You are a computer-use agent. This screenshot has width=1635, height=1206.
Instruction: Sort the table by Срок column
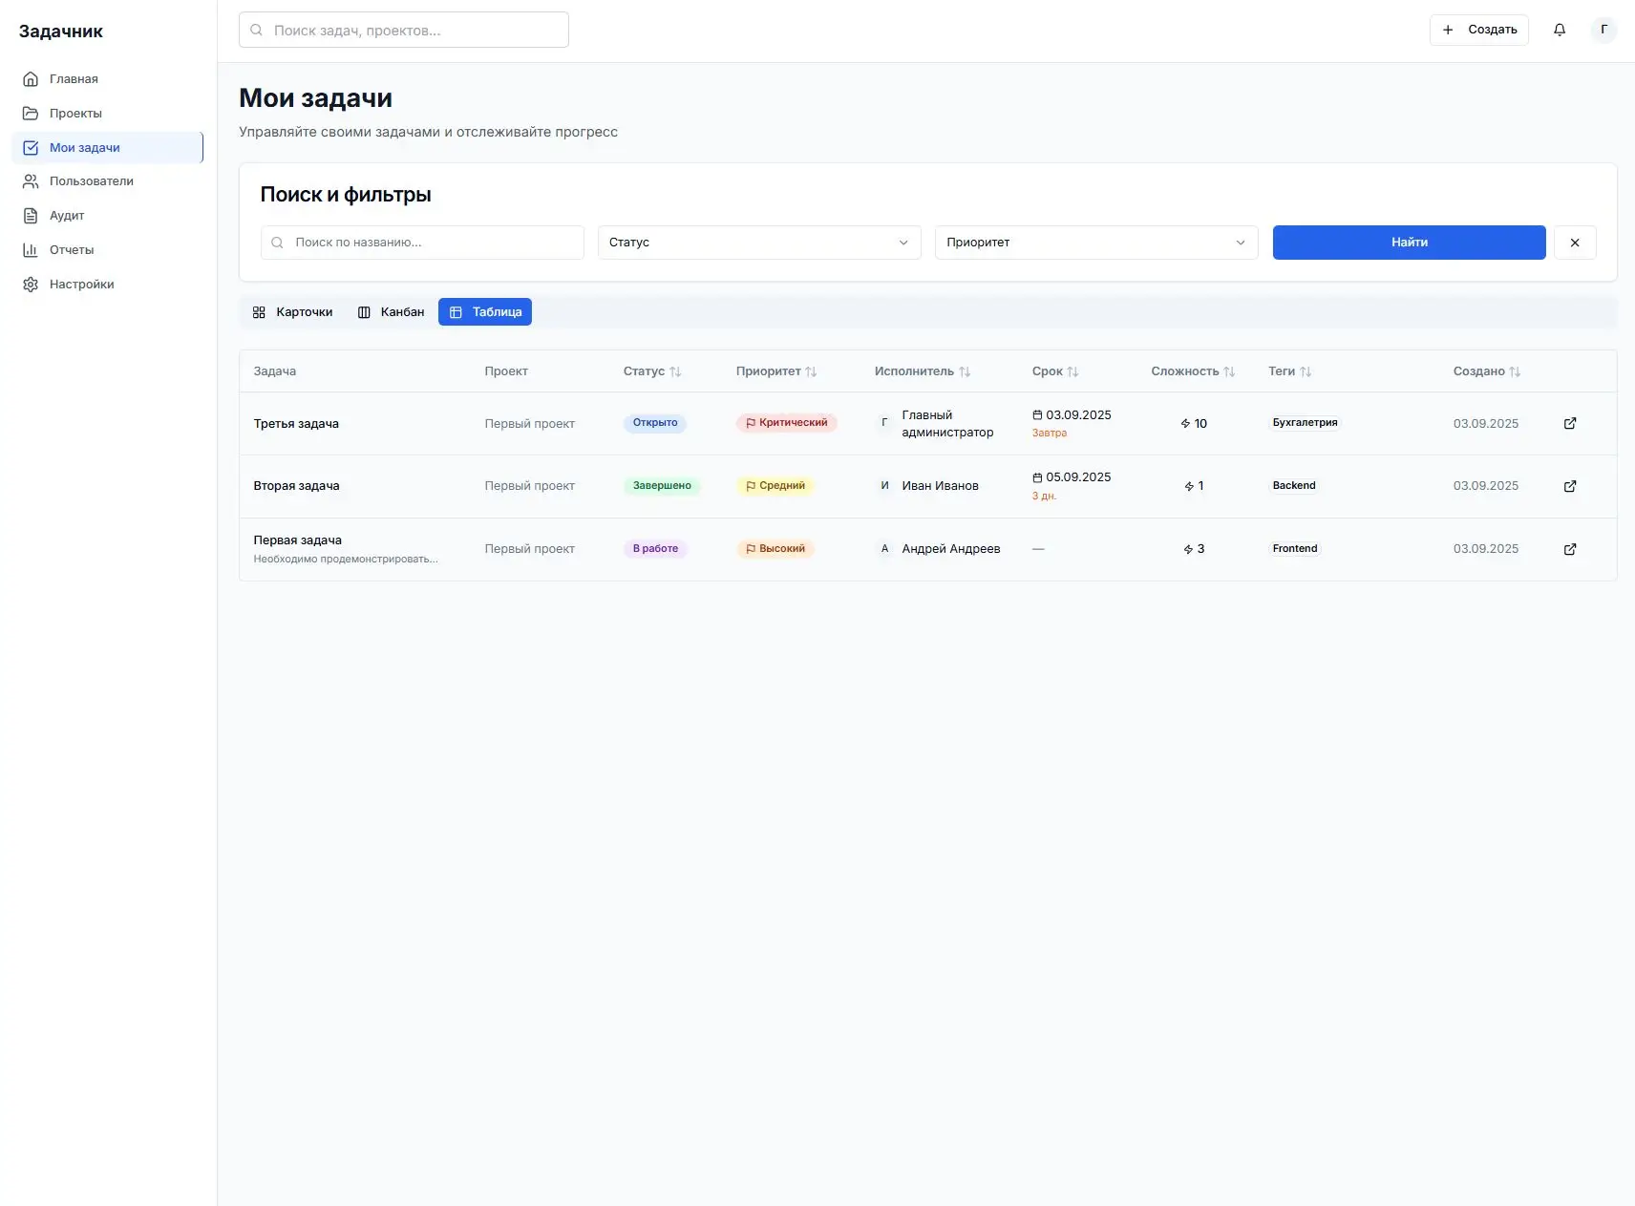(1054, 371)
